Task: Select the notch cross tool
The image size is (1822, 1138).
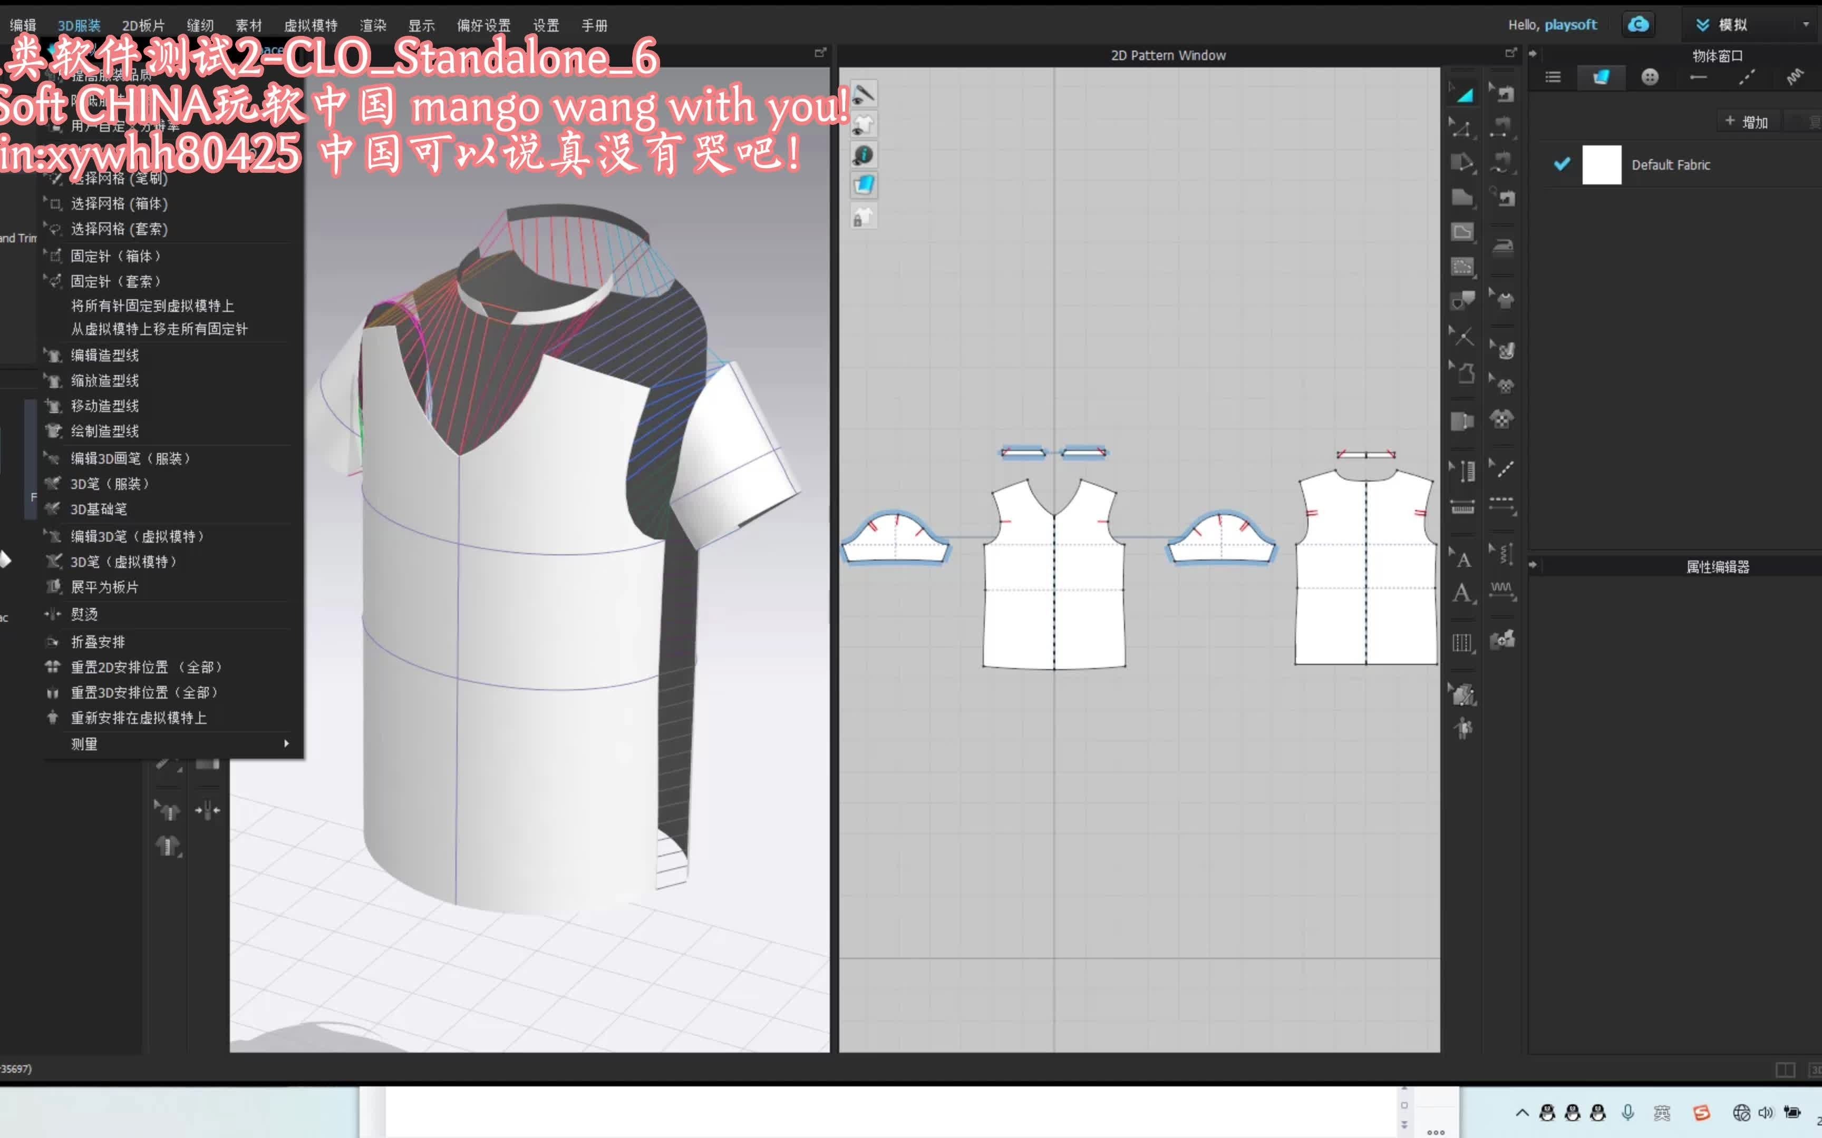Action: (x=1462, y=336)
